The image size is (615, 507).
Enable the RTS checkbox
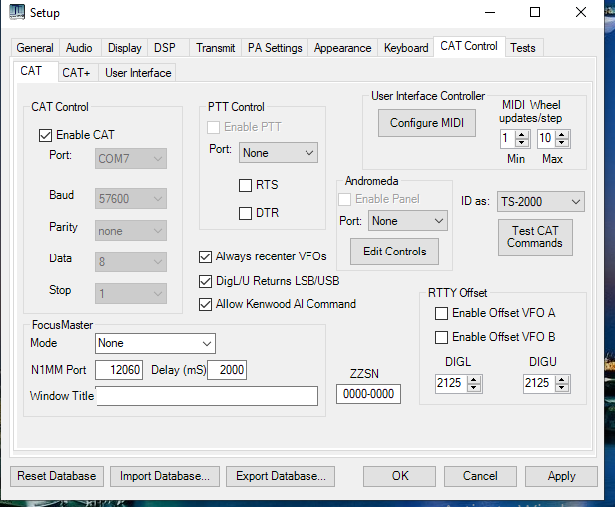246,185
